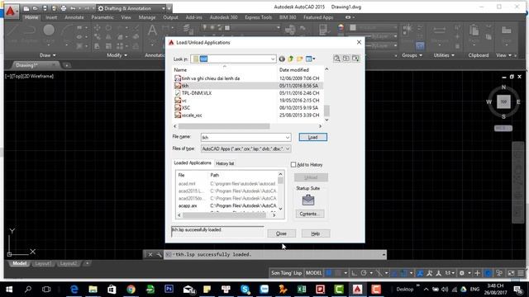Switch to the Annotate ribbon tab
This screenshot has height=297, width=529.
pos(74,17)
